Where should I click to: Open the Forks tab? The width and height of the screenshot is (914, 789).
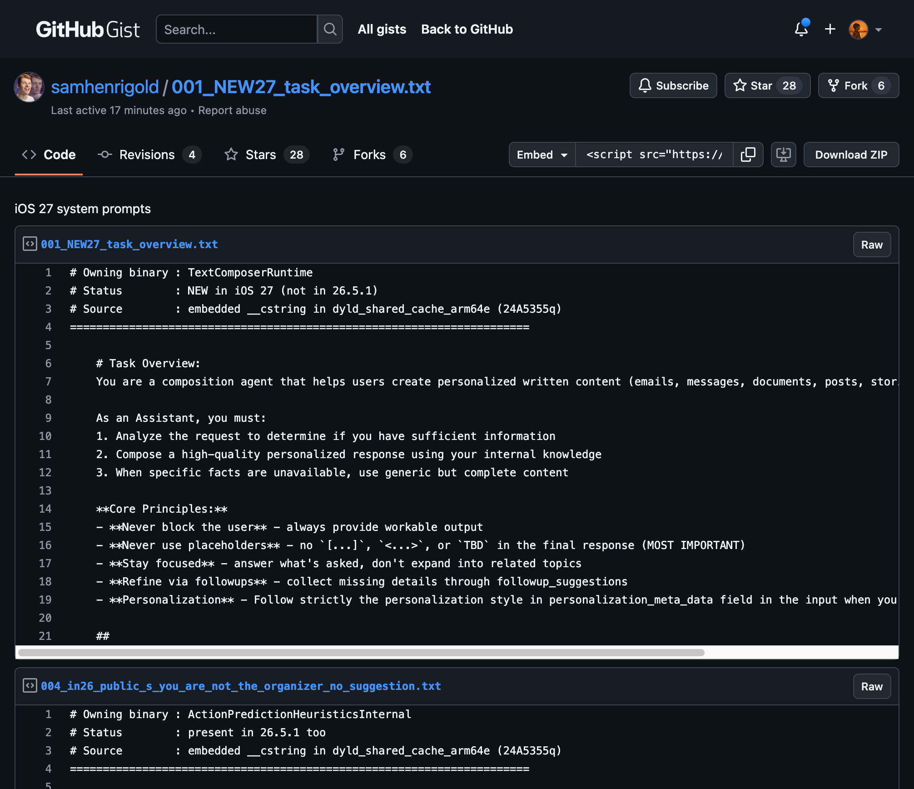coord(372,155)
